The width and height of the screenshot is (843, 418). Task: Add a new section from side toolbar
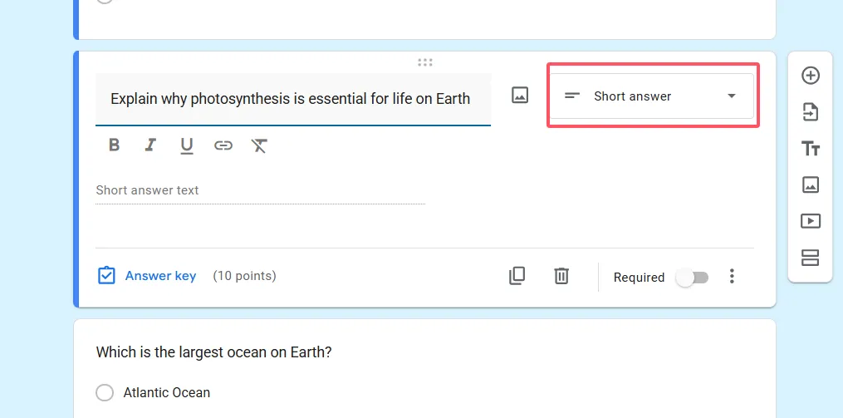(x=811, y=258)
